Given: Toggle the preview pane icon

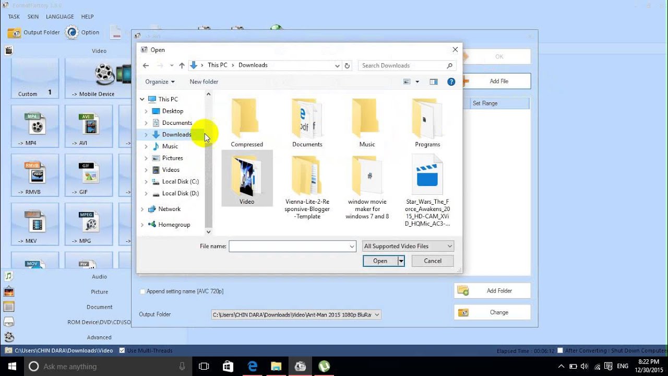Looking at the screenshot, I should tap(433, 81).
